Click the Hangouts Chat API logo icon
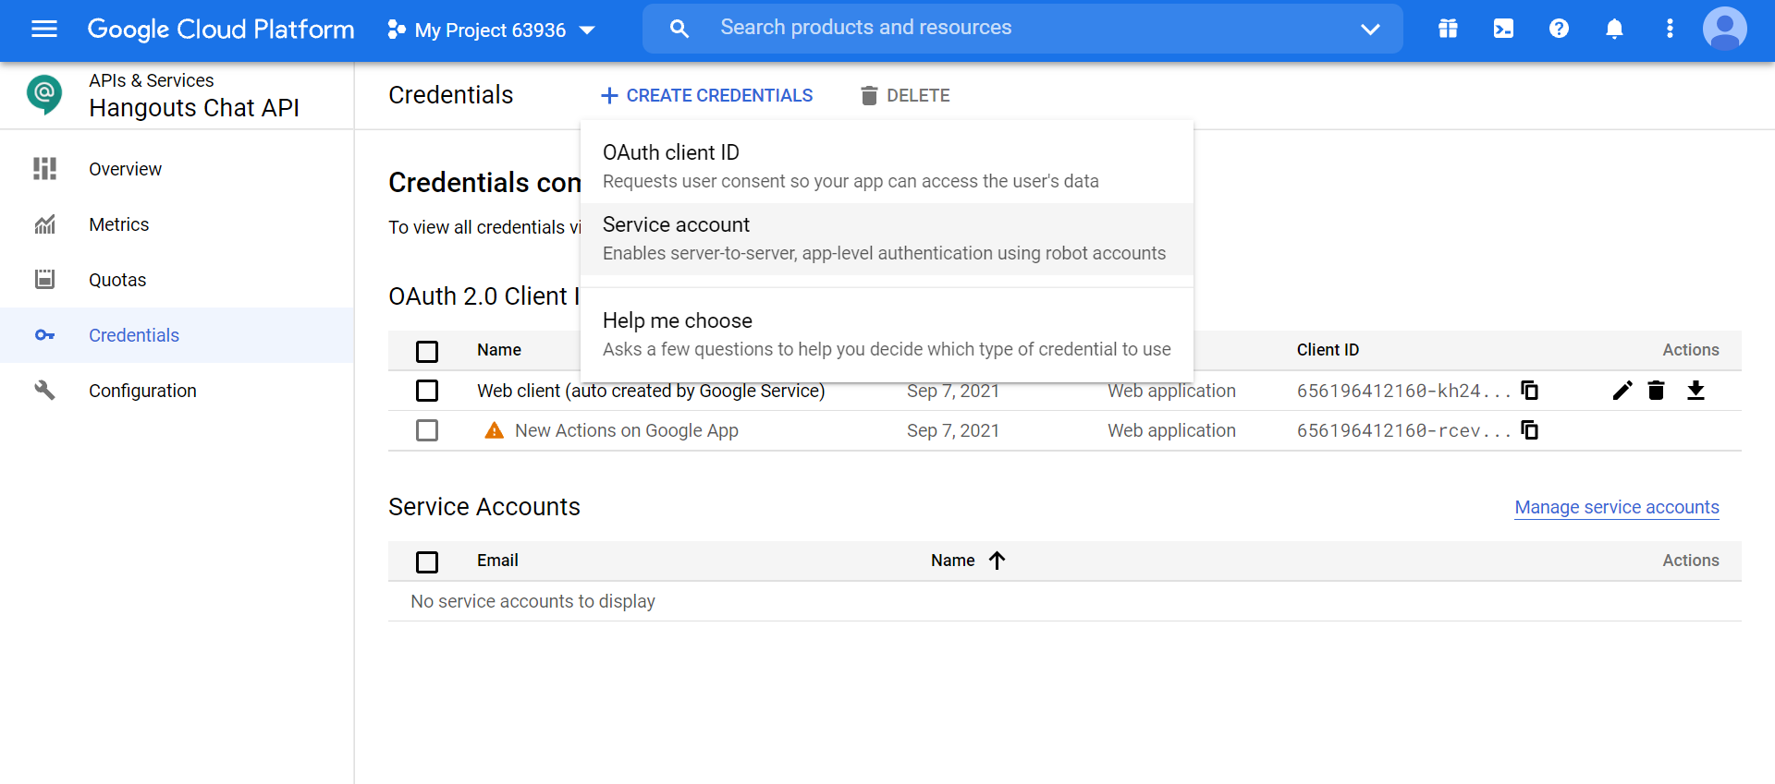Image resolution: width=1775 pixels, height=784 pixels. pyautogui.click(x=44, y=94)
